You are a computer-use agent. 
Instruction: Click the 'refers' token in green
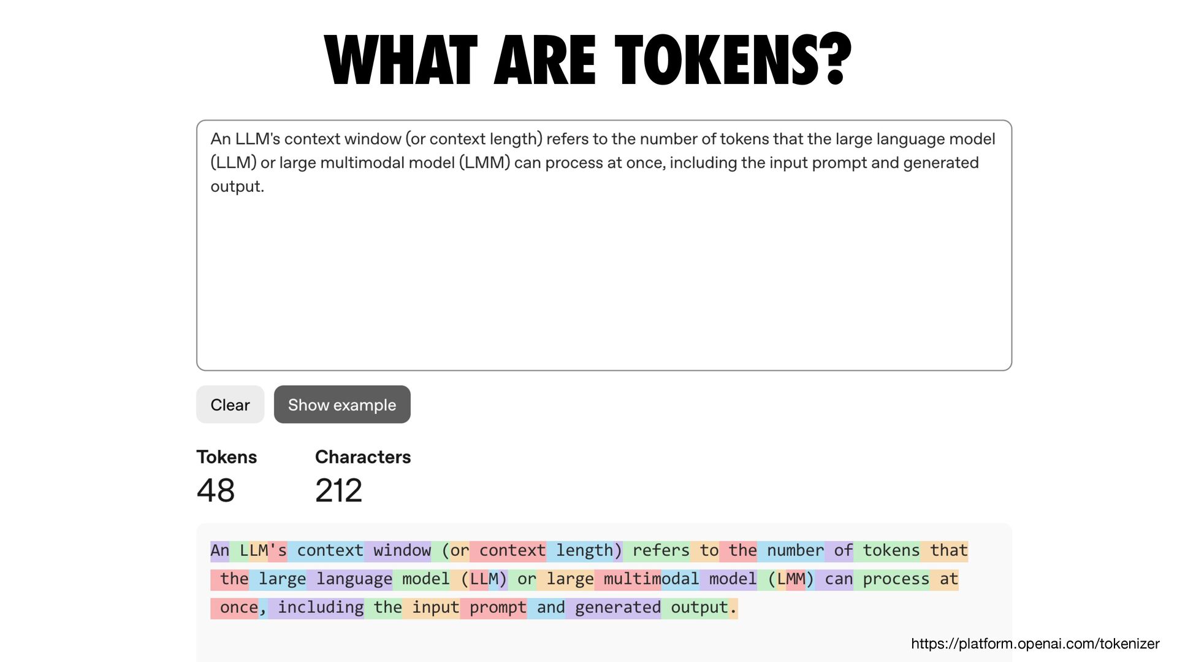click(x=657, y=550)
